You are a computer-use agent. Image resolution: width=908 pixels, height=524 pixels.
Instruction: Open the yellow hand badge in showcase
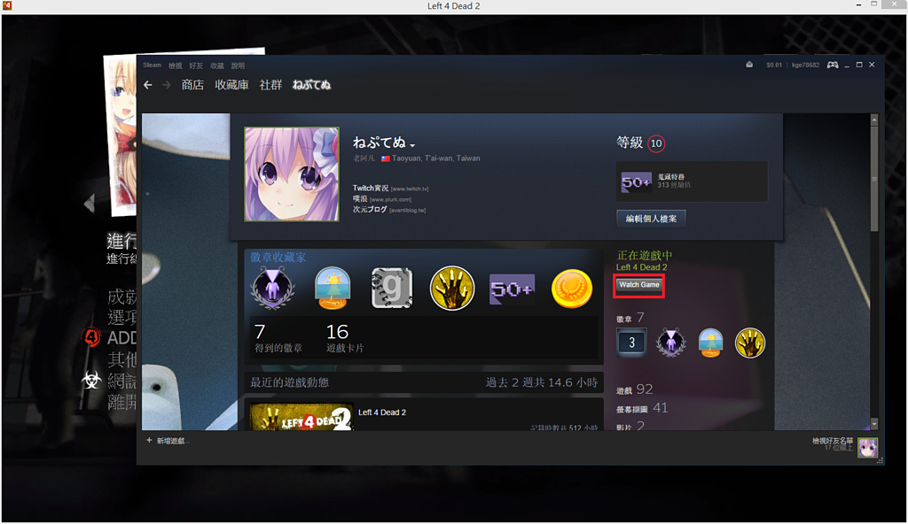[452, 288]
